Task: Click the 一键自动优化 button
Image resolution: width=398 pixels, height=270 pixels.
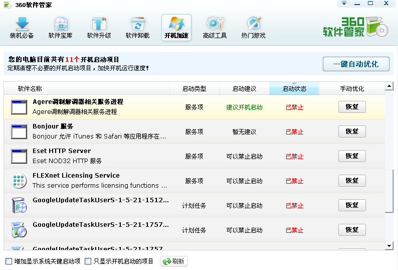Action: [x=356, y=64]
